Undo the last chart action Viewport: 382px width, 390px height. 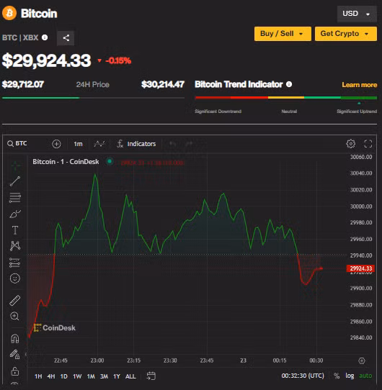(172, 144)
